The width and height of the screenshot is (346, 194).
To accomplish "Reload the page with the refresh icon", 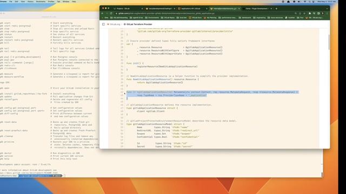I will tap(111, 13).
